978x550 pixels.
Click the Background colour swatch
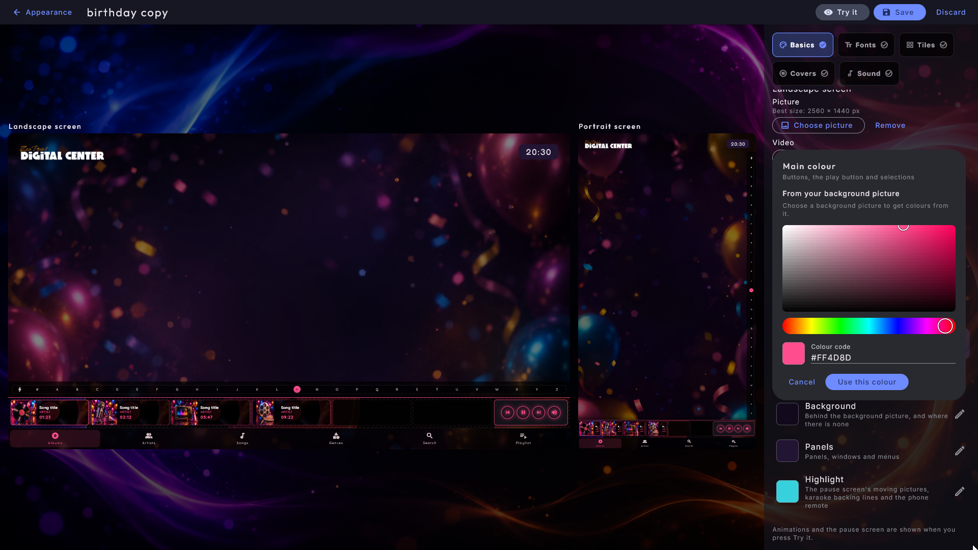click(x=787, y=414)
